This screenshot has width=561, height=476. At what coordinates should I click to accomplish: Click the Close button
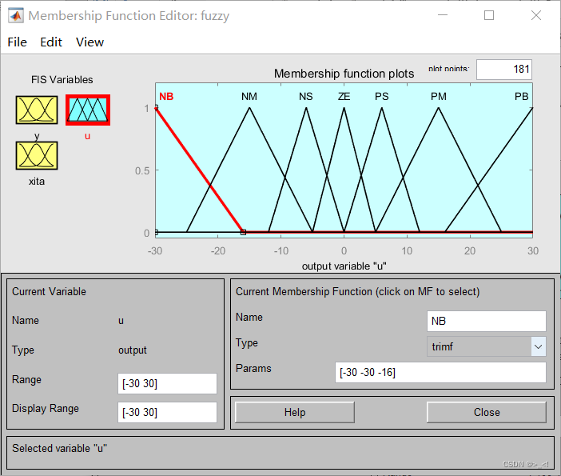point(487,412)
